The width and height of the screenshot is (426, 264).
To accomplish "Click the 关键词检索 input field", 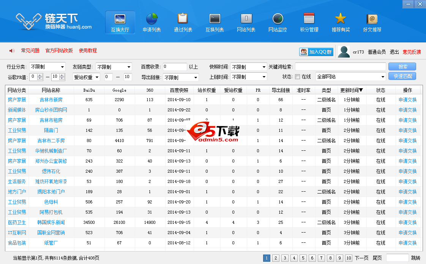I will coord(340,67).
